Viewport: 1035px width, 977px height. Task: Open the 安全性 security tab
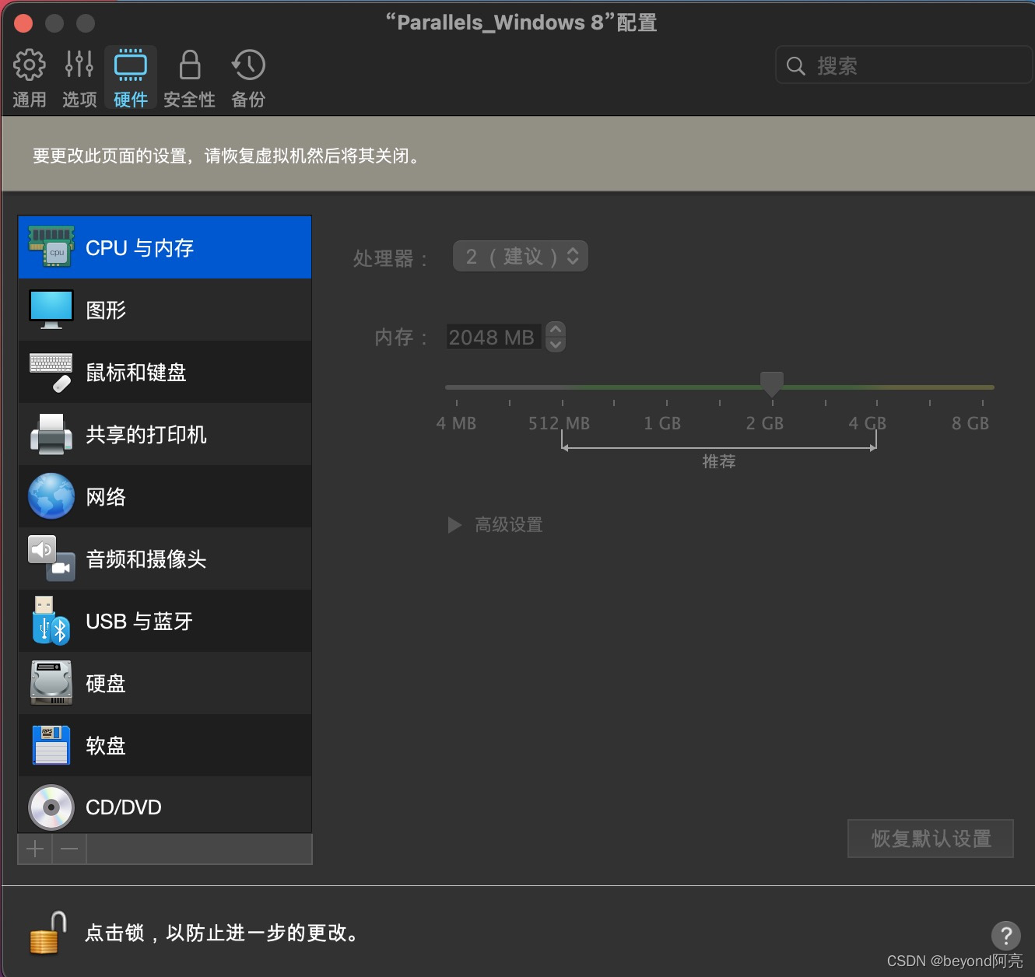coord(189,78)
